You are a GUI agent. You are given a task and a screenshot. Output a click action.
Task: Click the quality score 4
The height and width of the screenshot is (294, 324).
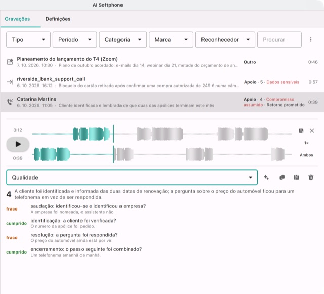click(x=9, y=194)
